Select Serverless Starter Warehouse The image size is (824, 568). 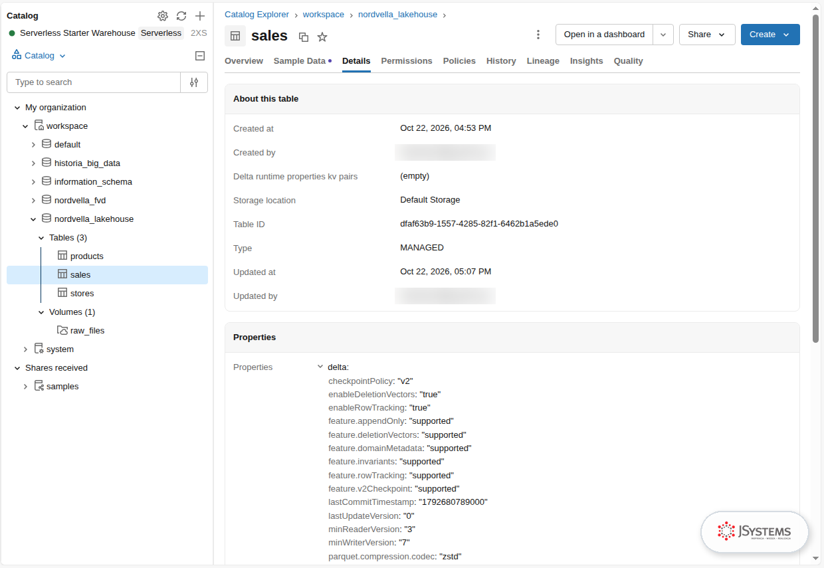pyautogui.click(x=78, y=33)
